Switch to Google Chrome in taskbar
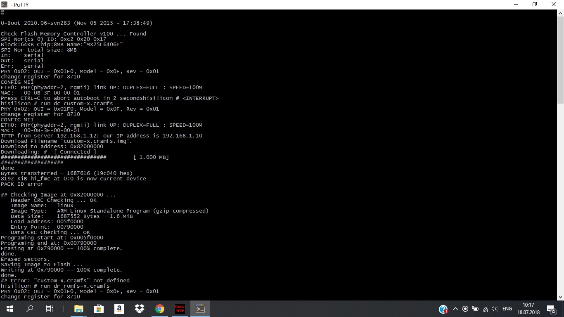Viewport: 564px width, 317px height. coord(159,309)
